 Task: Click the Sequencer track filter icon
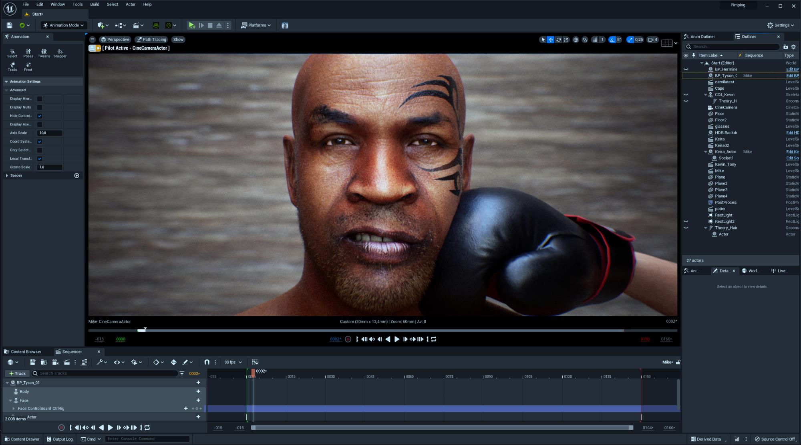click(182, 373)
